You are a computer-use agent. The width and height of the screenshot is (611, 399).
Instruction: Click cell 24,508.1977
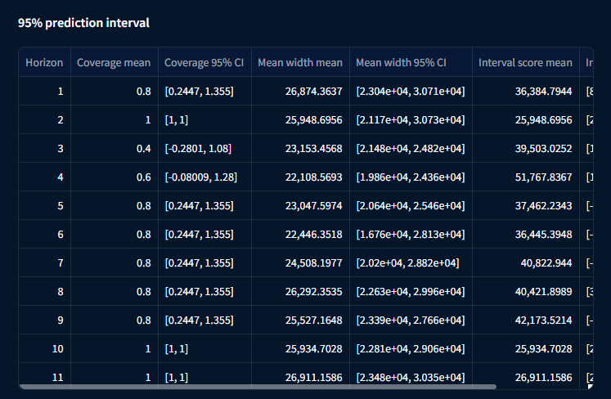300,263
